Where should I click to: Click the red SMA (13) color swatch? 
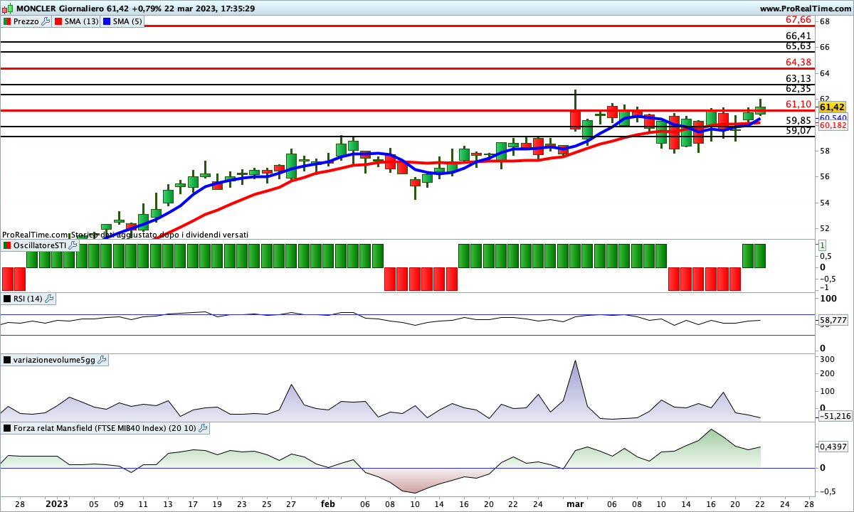58,21
